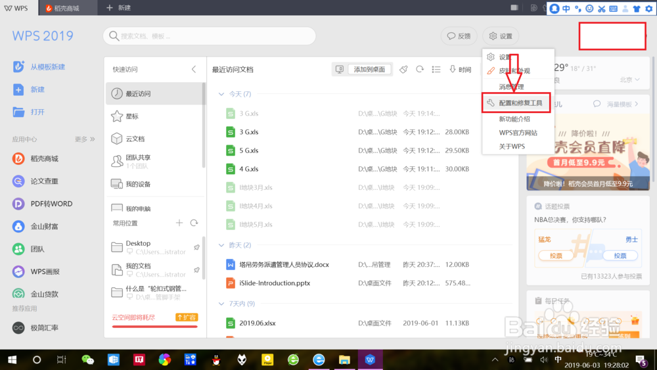Click the 新建 plus icon in sidebar
The height and width of the screenshot is (370, 657).
click(18, 89)
